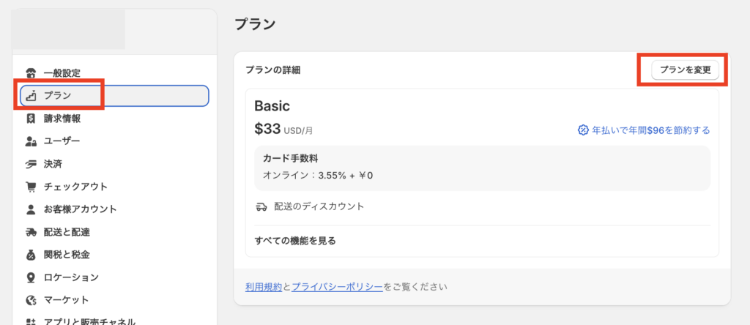Click the payments icon beside 決済
Image resolution: width=750 pixels, height=325 pixels.
click(31, 163)
